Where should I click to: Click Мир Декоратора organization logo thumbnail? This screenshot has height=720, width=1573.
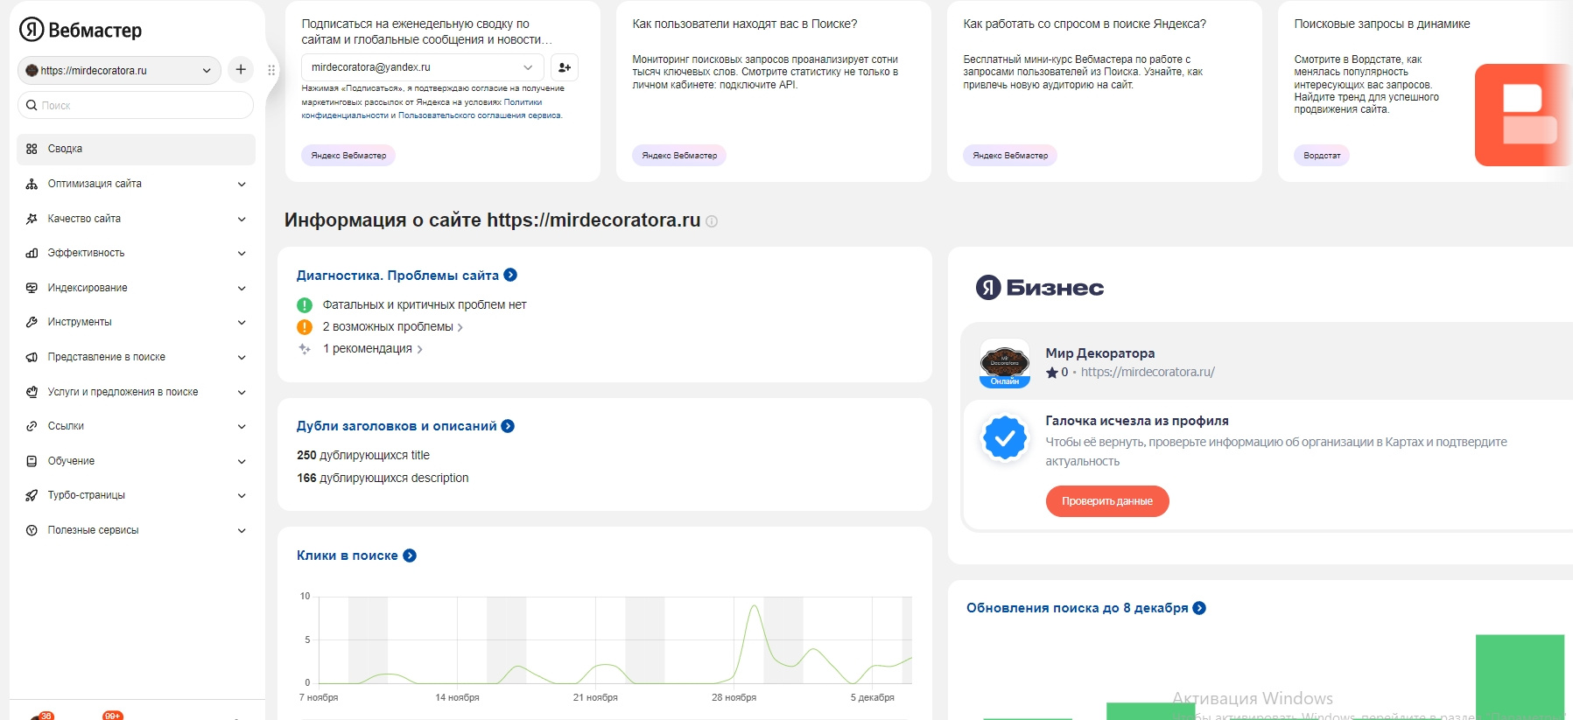coord(1005,363)
